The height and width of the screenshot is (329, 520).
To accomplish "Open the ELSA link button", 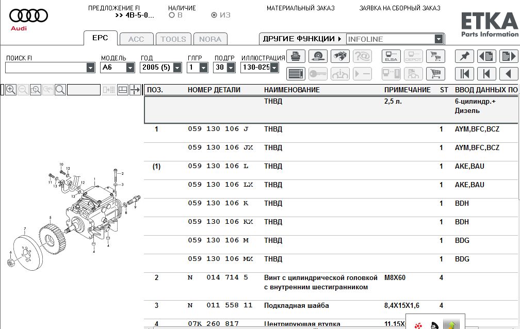I will point(391,56).
